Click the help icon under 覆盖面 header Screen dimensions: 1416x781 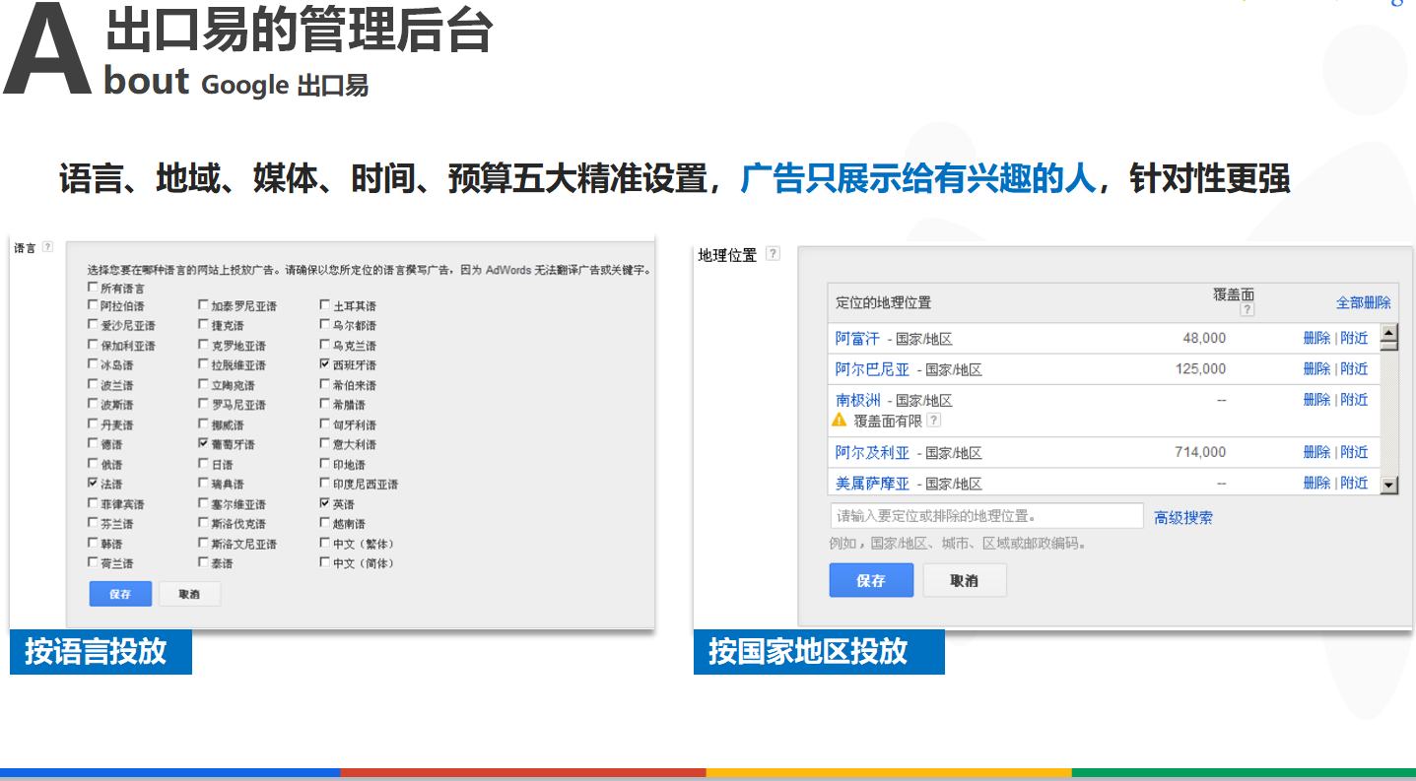pos(1247,309)
